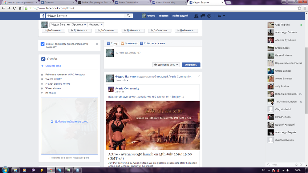Click the volume icon in system tray
308x173 pixels.
(288, 170)
